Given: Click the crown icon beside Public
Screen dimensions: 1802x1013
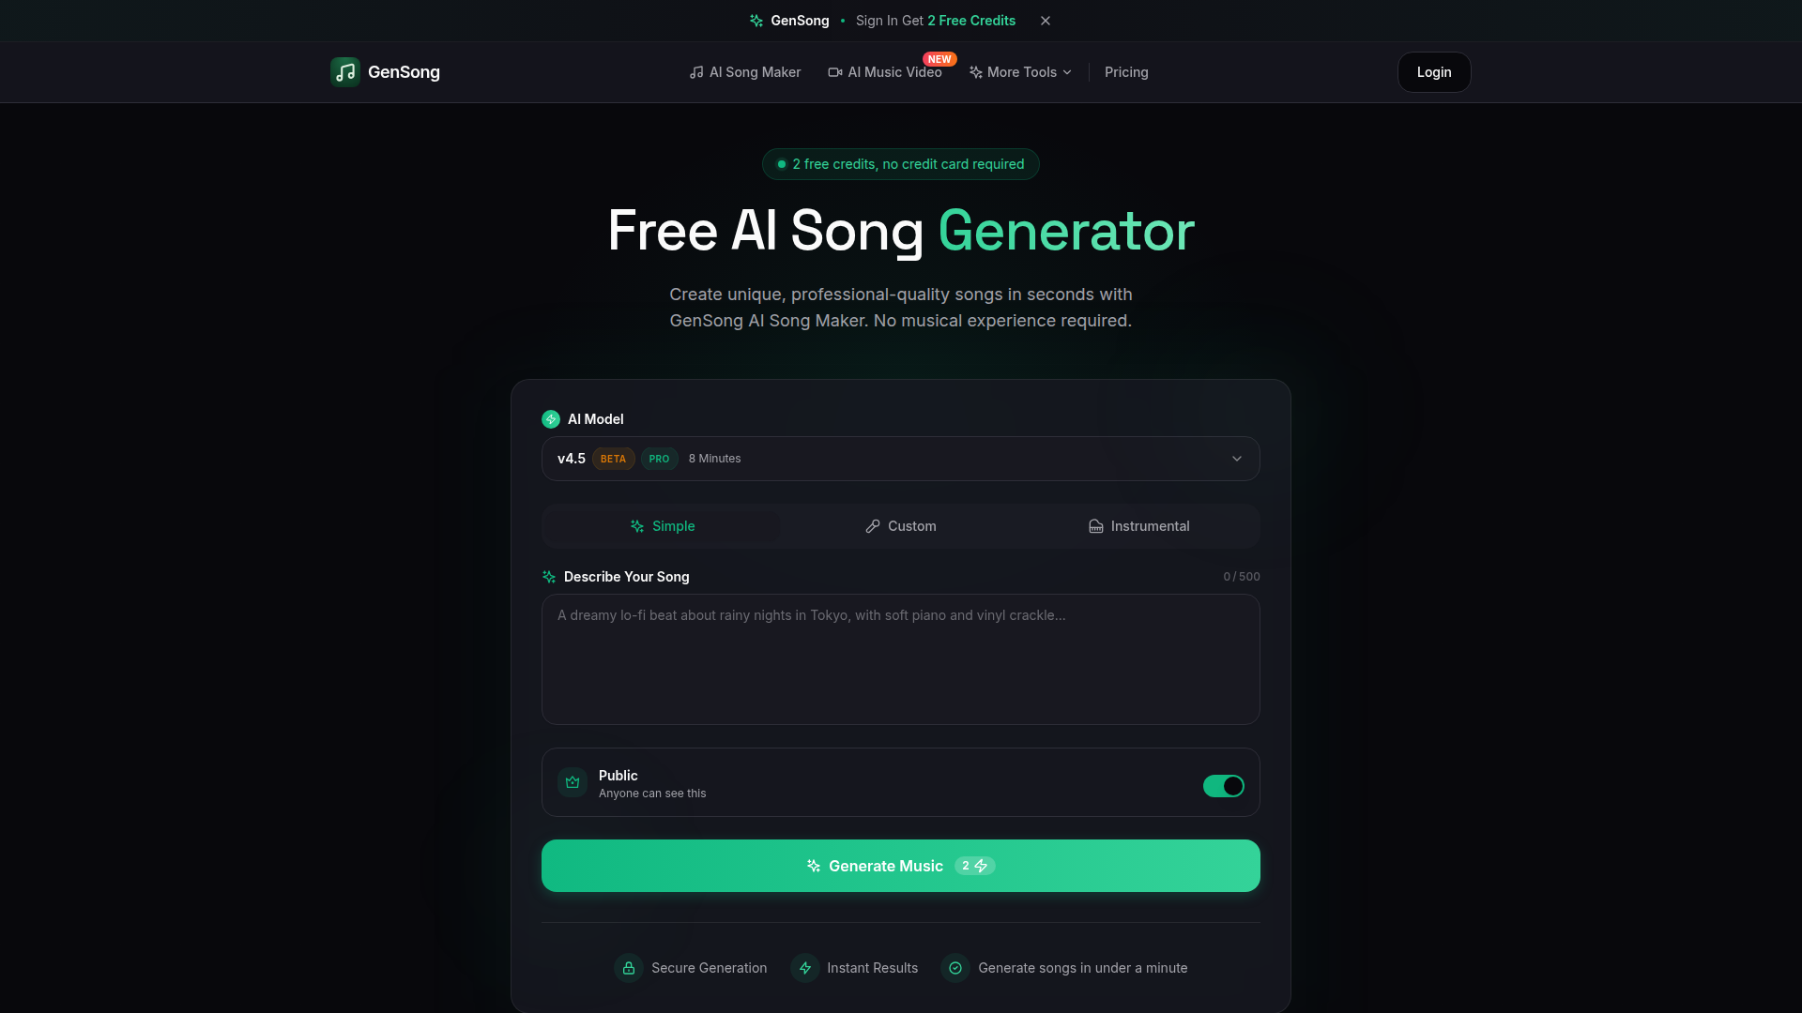Looking at the screenshot, I should (573, 782).
